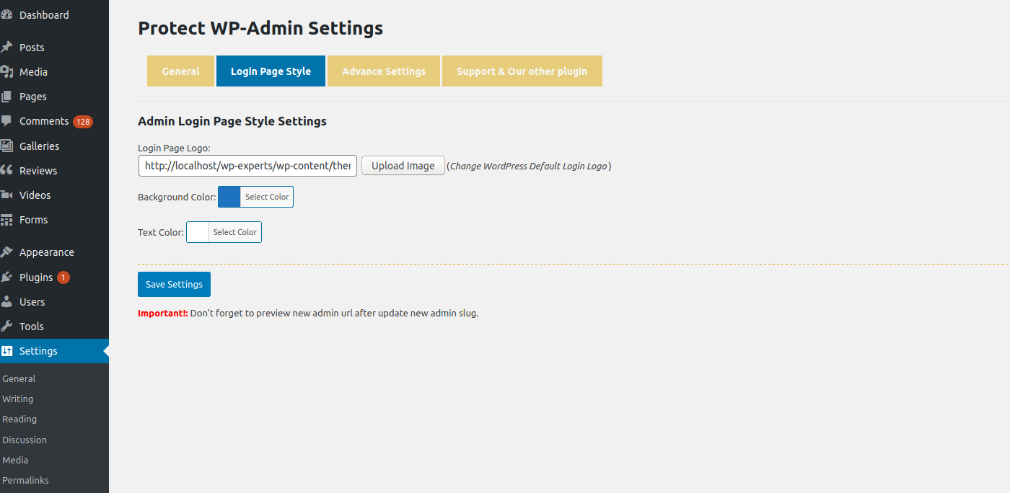Click the Galleries icon
Image resolution: width=1010 pixels, height=493 pixels.
coord(6,146)
